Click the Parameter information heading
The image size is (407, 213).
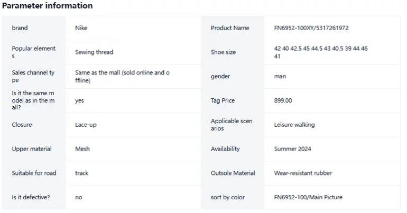47,6
